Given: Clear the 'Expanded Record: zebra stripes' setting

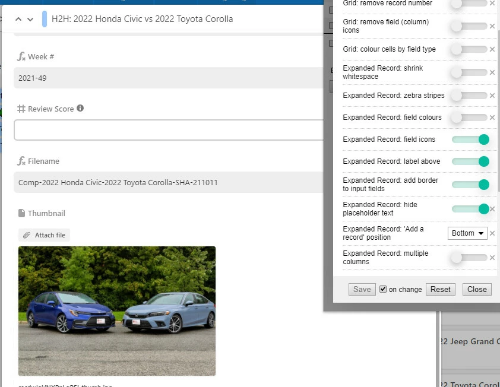Looking at the screenshot, I should pyautogui.click(x=492, y=96).
